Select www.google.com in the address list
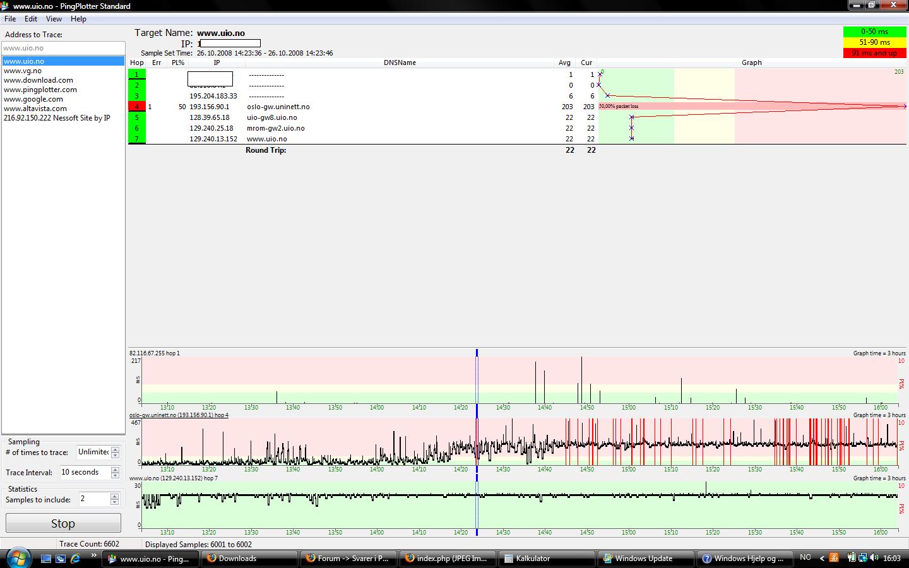 pyautogui.click(x=33, y=99)
